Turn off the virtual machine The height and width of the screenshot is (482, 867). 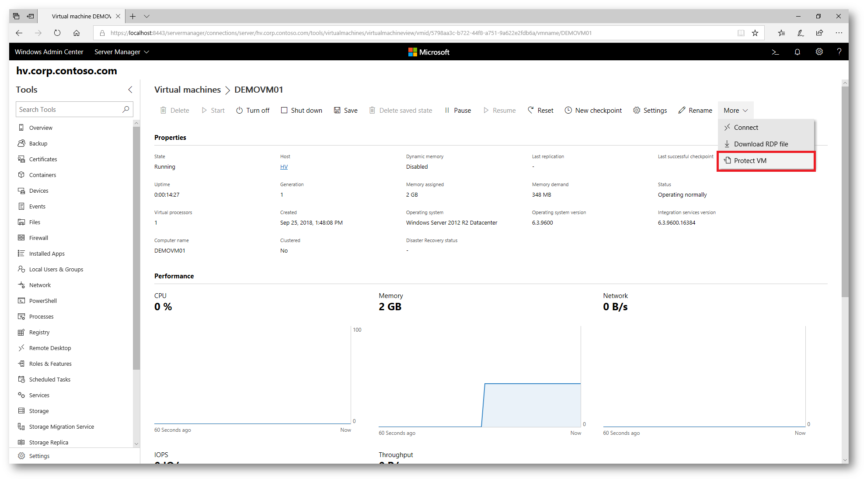coord(253,111)
